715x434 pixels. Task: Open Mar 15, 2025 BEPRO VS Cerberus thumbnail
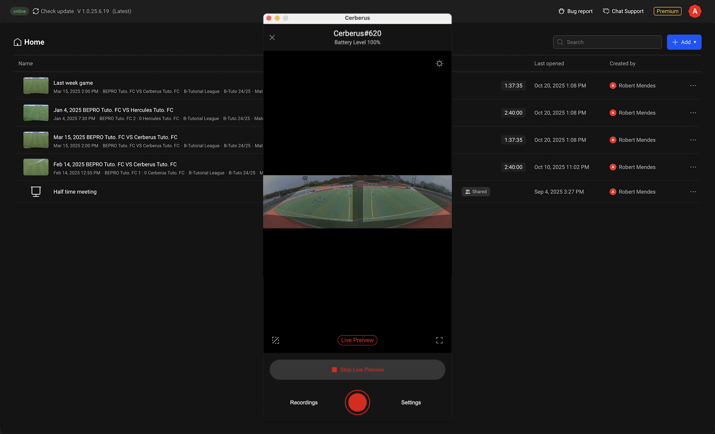[x=36, y=140]
